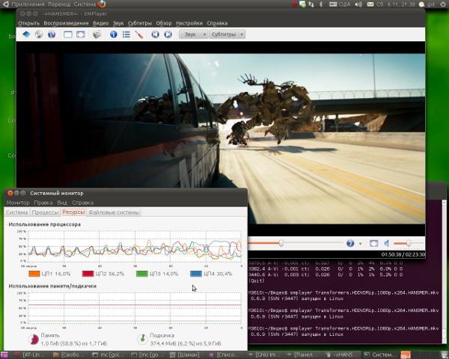Click the red notification icon in top panel
Image resolution: width=449 pixels, height=359 pixels.
pos(294,4)
